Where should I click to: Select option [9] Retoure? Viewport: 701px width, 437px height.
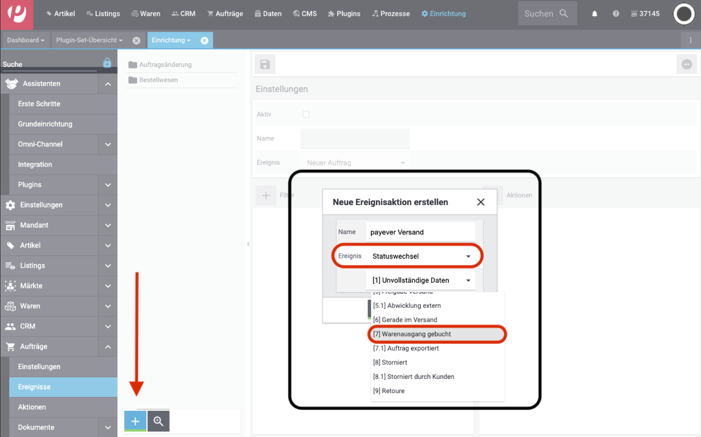pyautogui.click(x=437, y=391)
